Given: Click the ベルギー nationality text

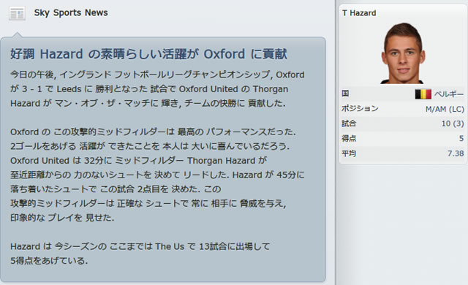Looking at the screenshot, I should (x=449, y=94).
